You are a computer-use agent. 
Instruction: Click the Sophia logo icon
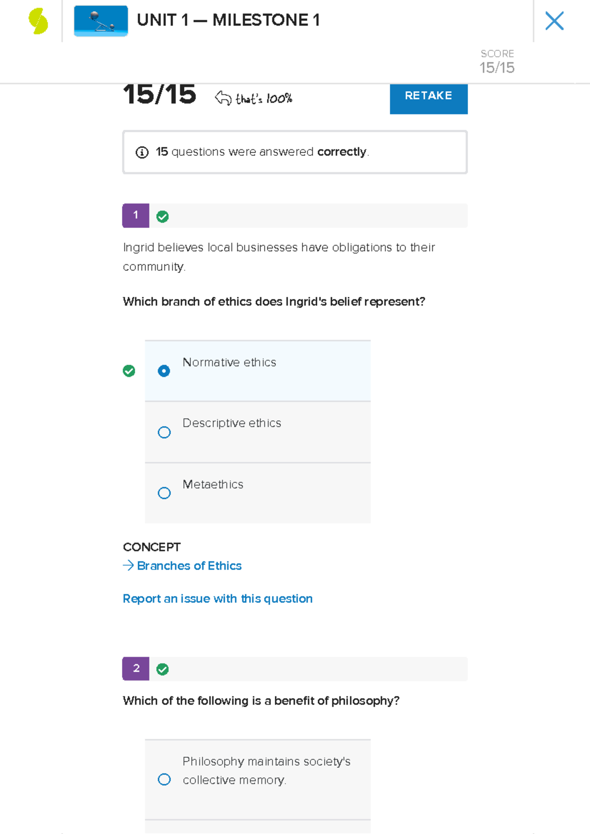(37, 20)
